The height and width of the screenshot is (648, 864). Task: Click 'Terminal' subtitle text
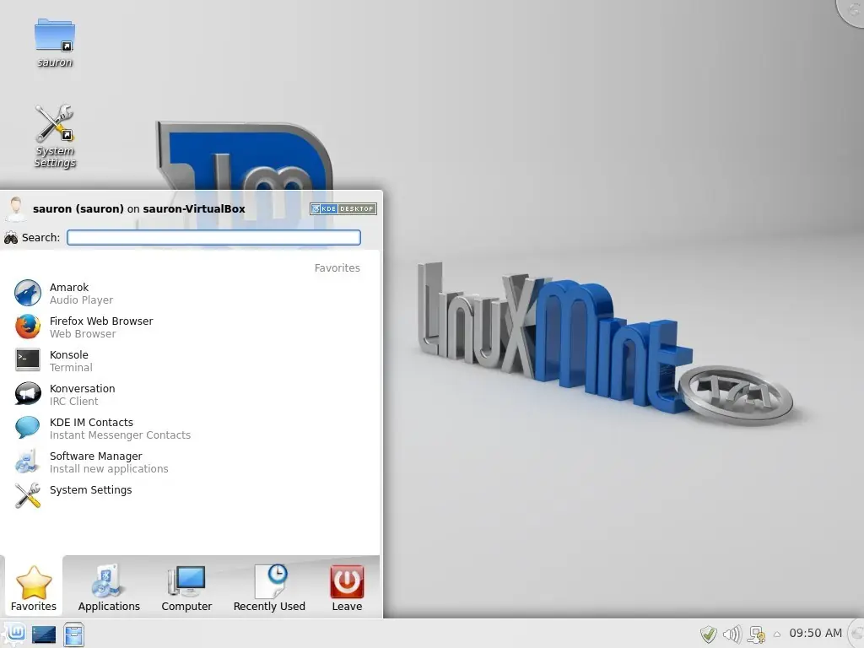coord(71,368)
